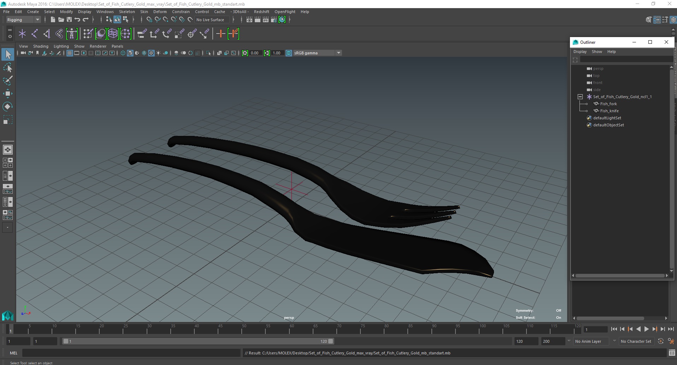Image resolution: width=677 pixels, height=365 pixels.
Task: Open the Redshift menu
Action: tap(261, 12)
